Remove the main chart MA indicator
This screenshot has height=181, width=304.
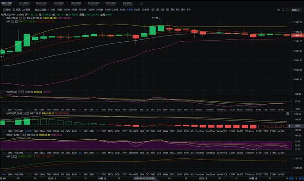[16, 21]
